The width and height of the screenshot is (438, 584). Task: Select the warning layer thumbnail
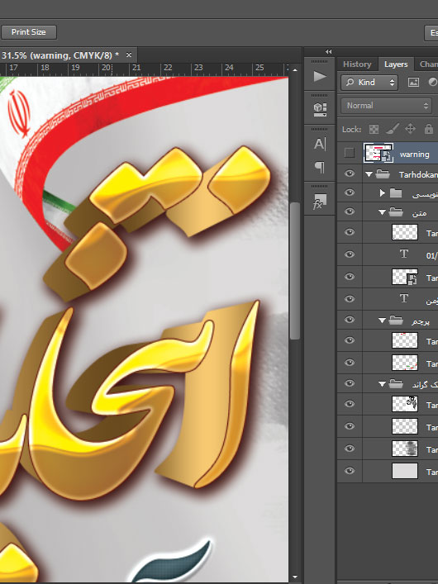pyautogui.click(x=378, y=153)
